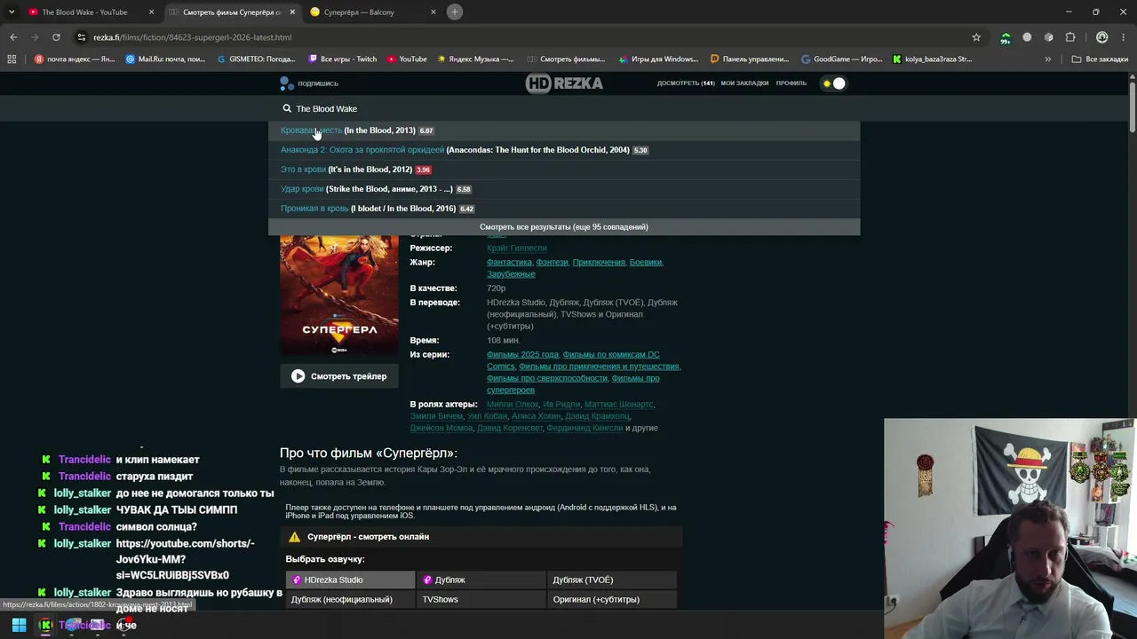Open the Chrome three-dot menu
Viewport: 1137px width, 639px height.
(1124, 37)
